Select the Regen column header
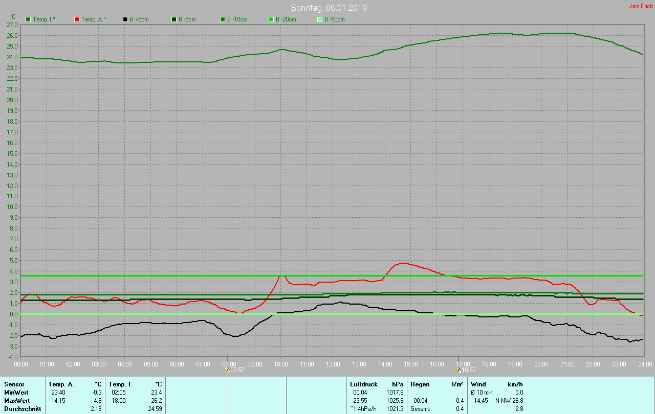This screenshot has height=414, width=655. (x=420, y=384)
